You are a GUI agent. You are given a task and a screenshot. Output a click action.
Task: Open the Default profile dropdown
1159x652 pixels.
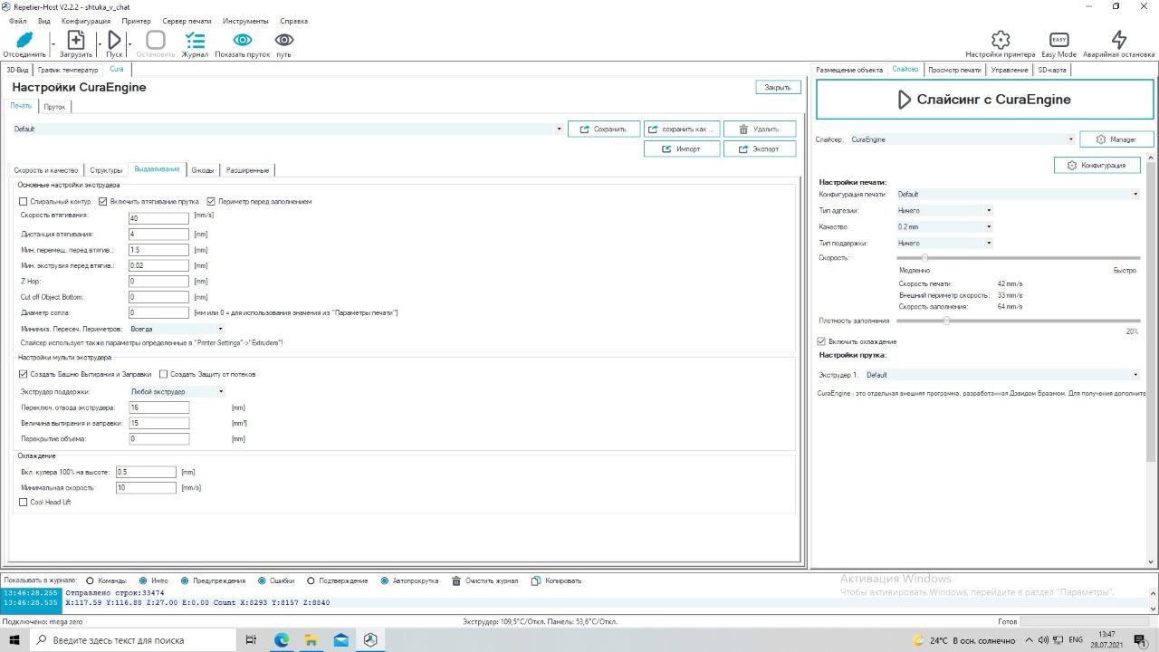(x=288, y=129)
